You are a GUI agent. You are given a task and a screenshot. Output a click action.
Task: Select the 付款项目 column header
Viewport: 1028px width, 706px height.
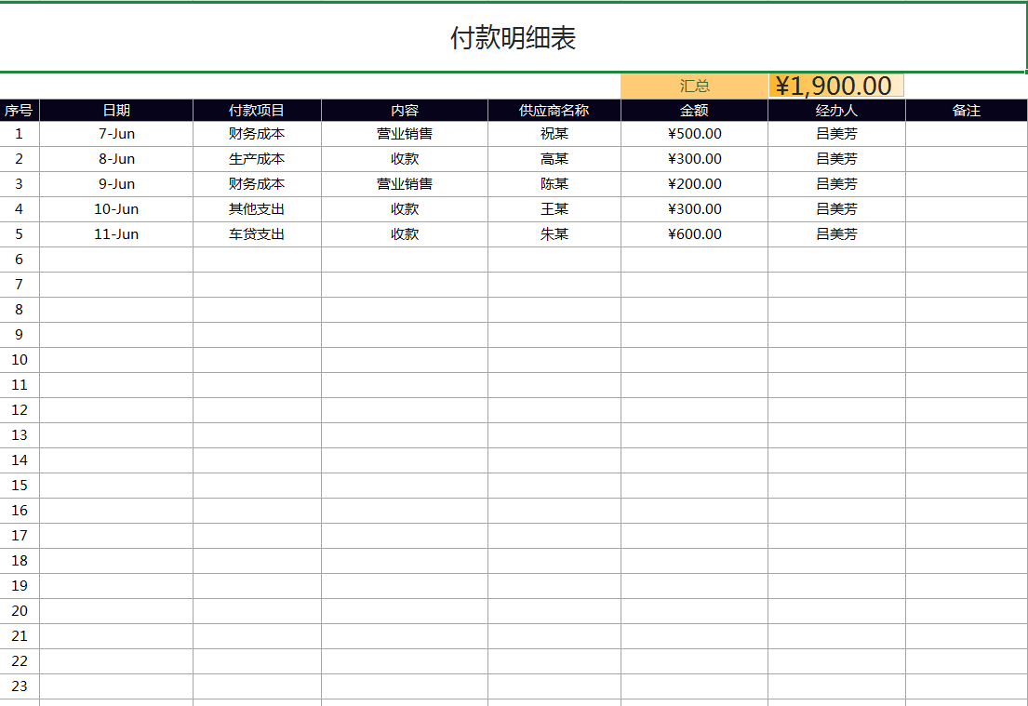coord(255,110)
